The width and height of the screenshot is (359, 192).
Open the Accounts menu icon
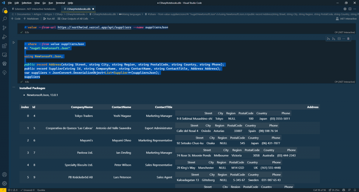pyautogui.click(x=4, y=175)
